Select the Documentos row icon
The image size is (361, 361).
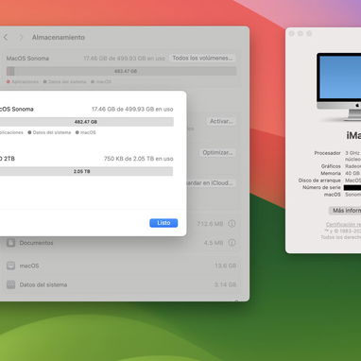[11, 243]
